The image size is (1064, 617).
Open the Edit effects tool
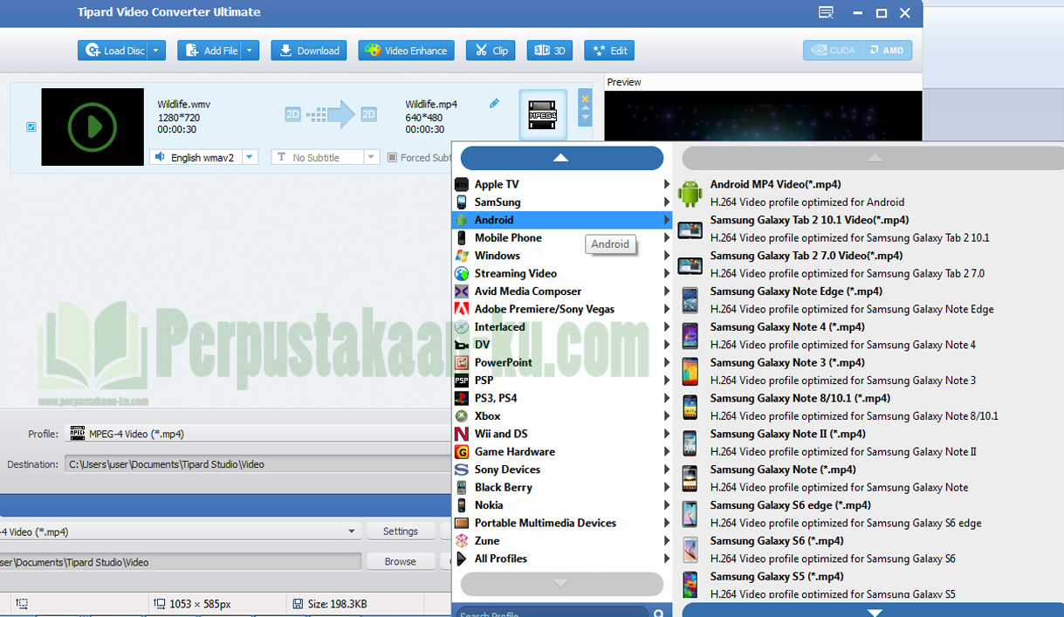(x=609, y=51)
